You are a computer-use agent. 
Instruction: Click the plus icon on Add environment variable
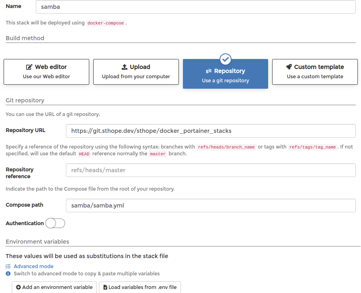click(x=18, y=287)
